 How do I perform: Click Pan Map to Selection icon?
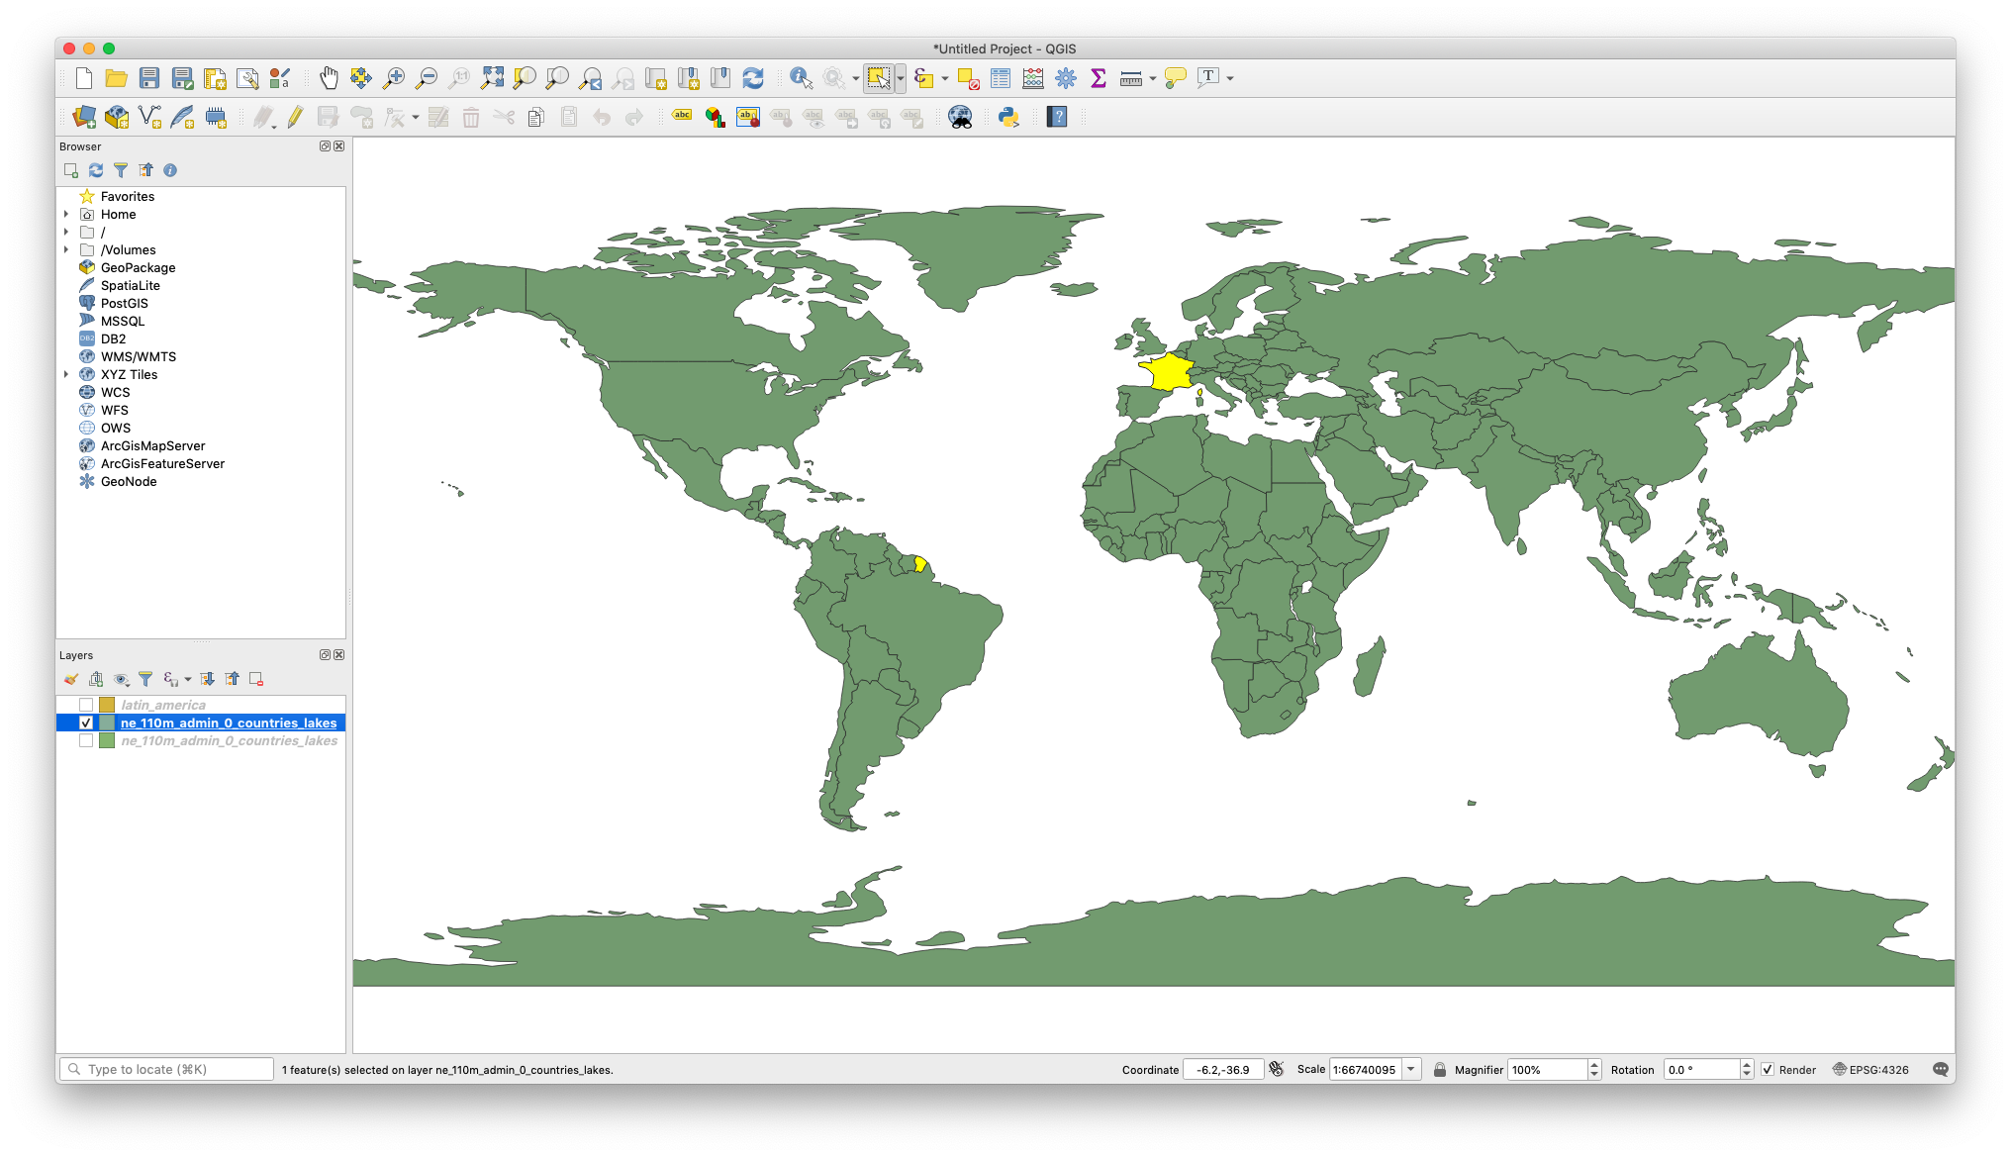(361, 78)
